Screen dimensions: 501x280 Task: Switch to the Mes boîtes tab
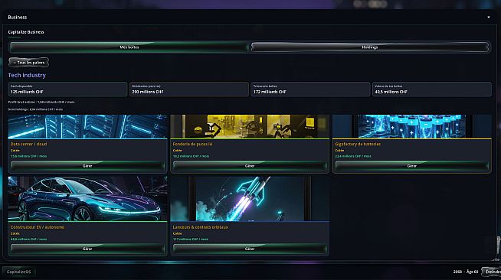[x=129, y=47]
